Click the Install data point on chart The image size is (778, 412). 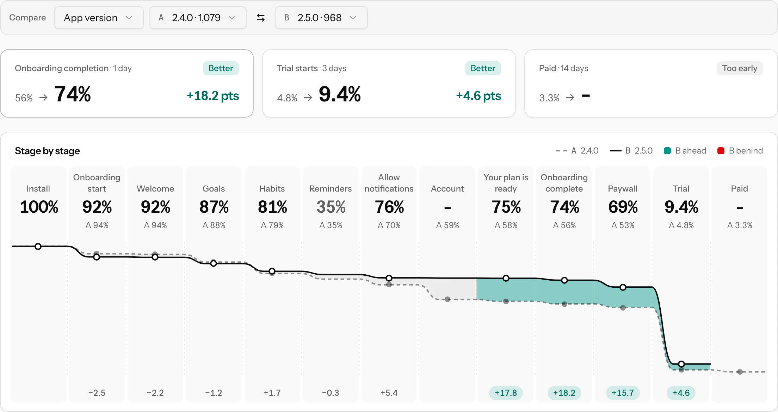[x=38, y=246]
